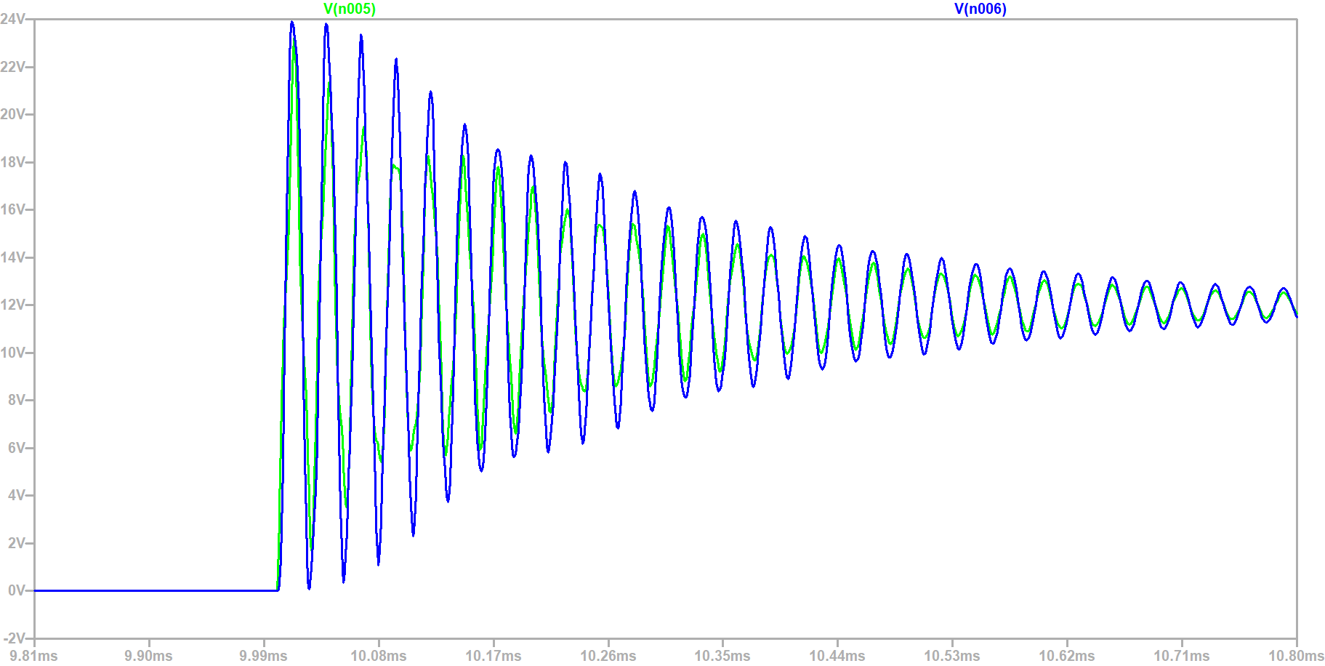
Task: Click the 8V vertical axis label
Action: pos(17,400)
